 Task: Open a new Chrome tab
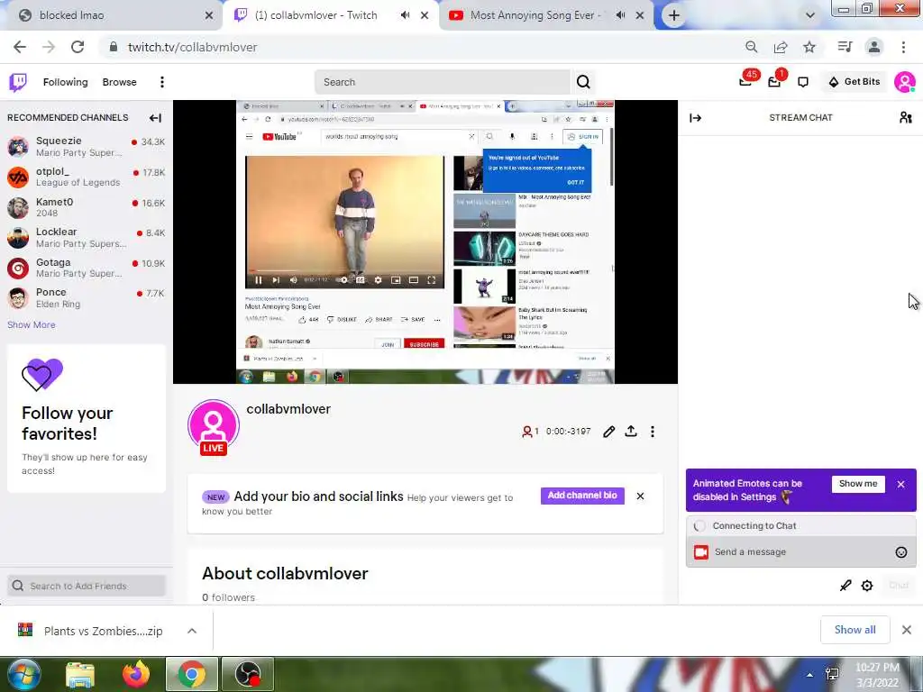point(674,16)
